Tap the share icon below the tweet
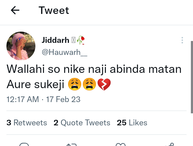 click(169, 144)
